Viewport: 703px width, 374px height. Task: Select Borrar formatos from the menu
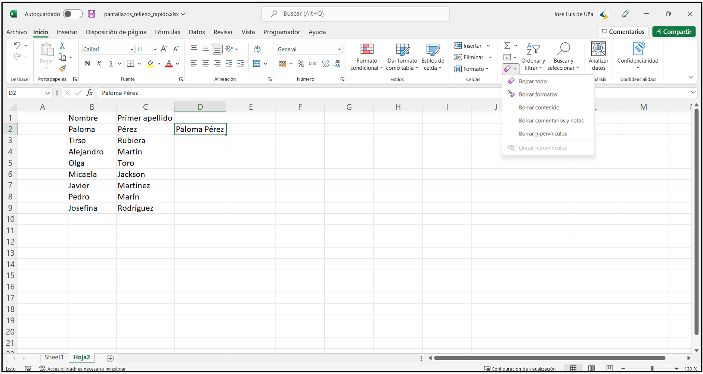pyautogui.click(x=538, y=94)
